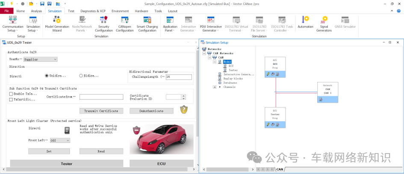Switch to the Hardware ribbon tab
The width and height of the screenshot is (404, 174).
(x=142, y=11)
